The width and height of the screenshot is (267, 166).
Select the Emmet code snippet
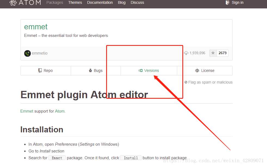57,158
